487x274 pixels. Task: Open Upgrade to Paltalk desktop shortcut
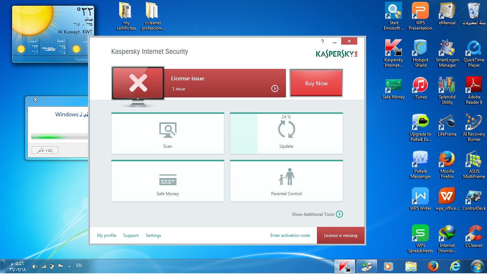pos(420,127)
